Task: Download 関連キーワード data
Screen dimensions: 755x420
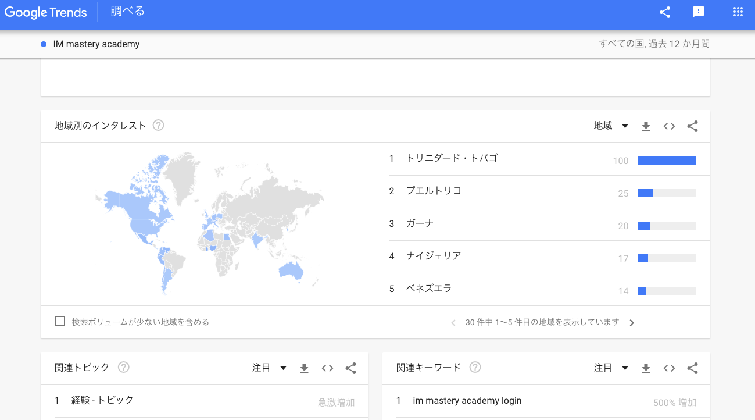Action: 646,368
